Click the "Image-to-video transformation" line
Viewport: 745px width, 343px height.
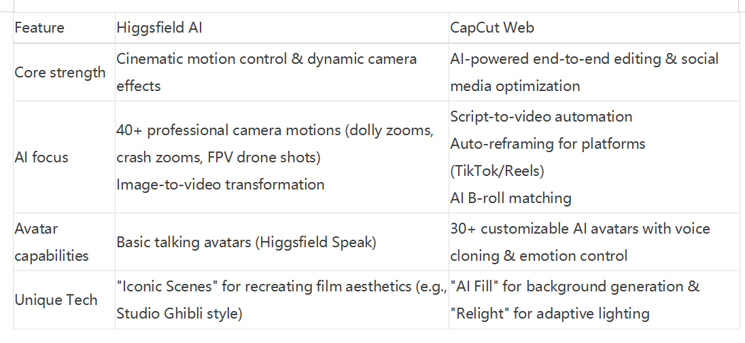coord(220,184)
